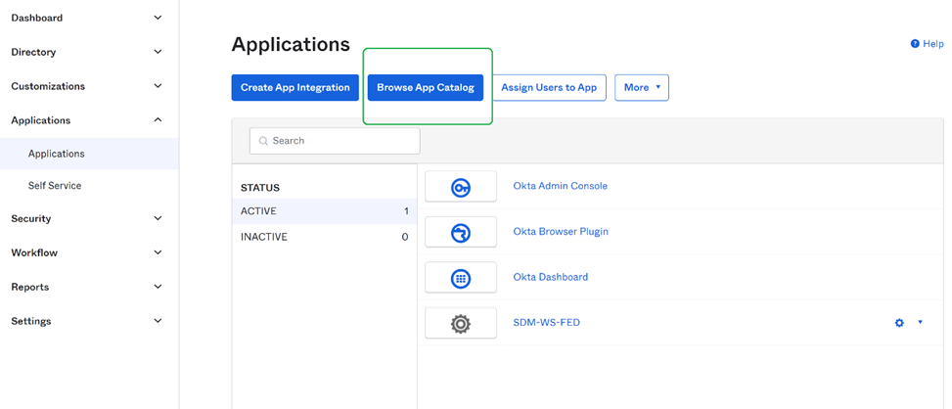Filter by INACTIVE status

[324, 237]
